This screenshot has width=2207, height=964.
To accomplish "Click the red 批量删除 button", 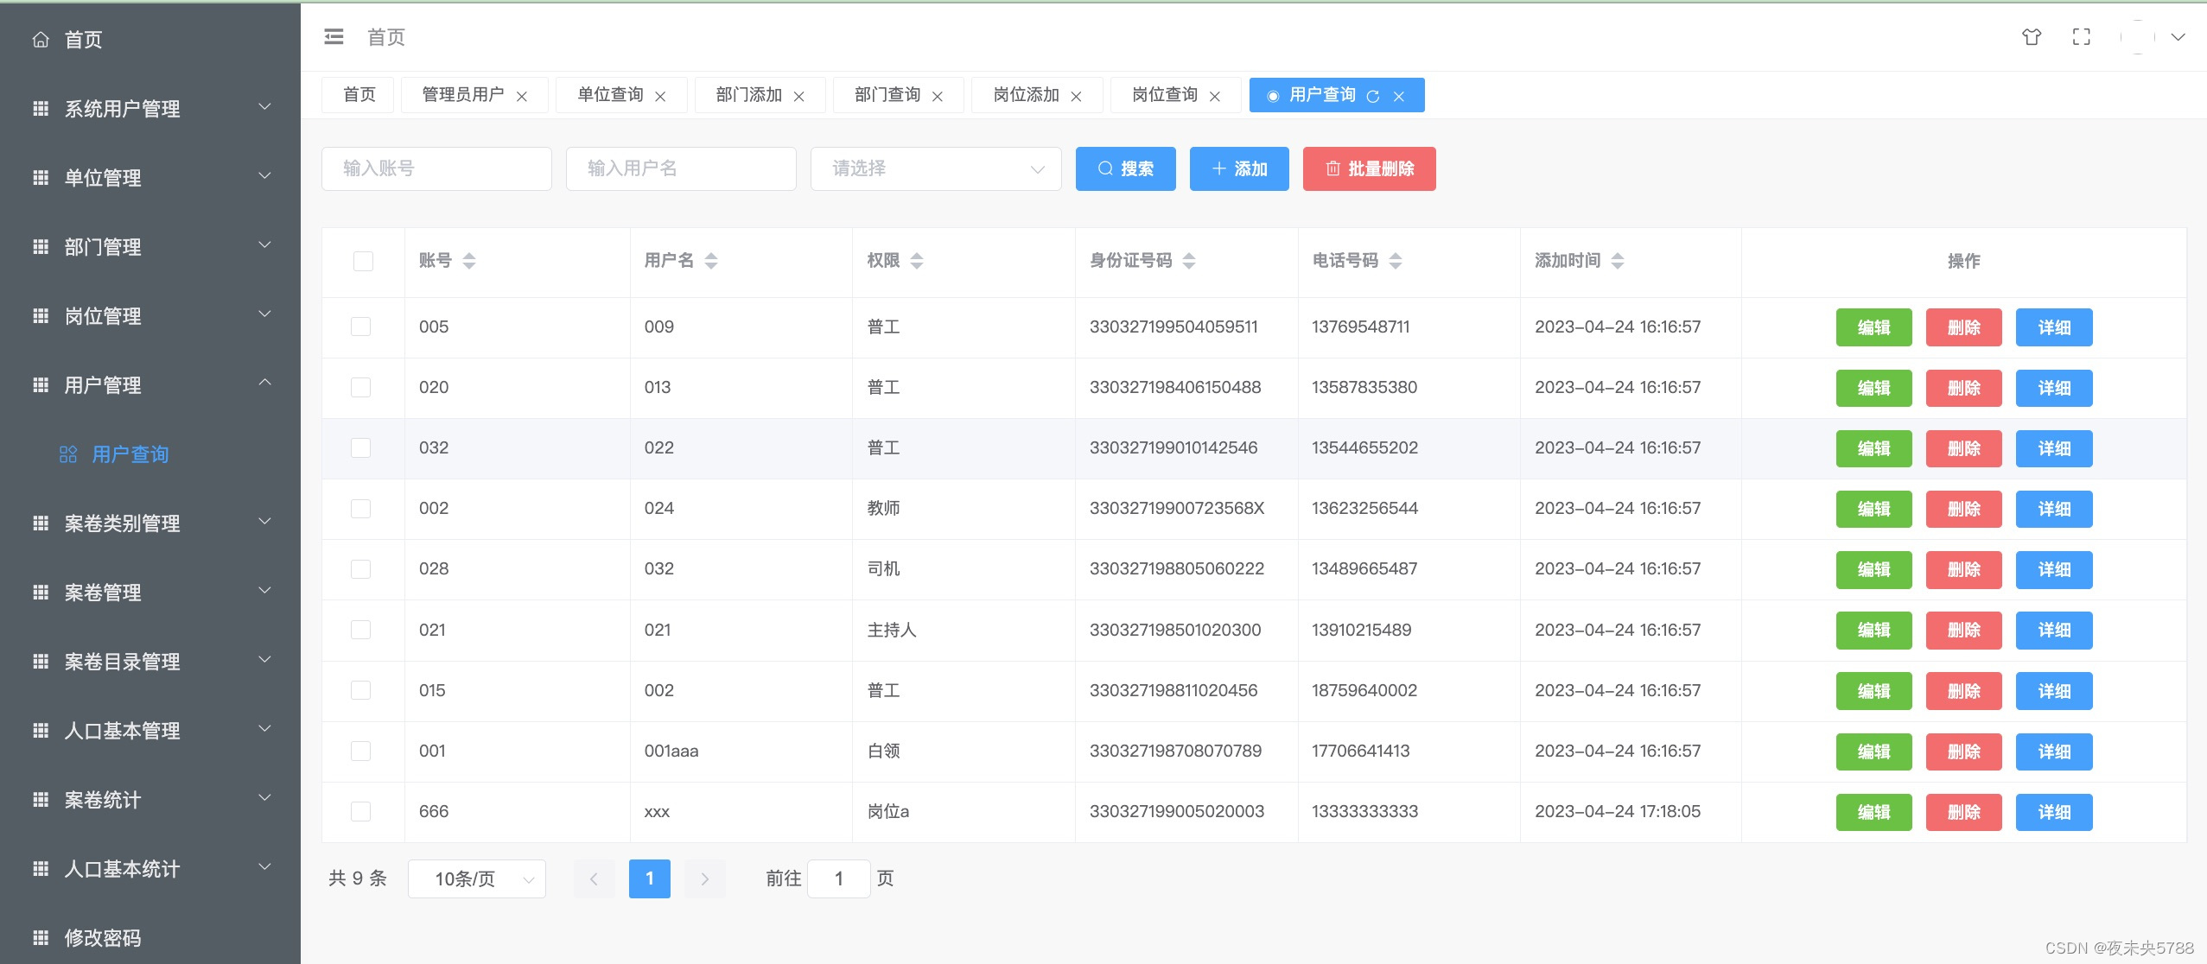I will pyautogui.click(x=1369, y=168).
